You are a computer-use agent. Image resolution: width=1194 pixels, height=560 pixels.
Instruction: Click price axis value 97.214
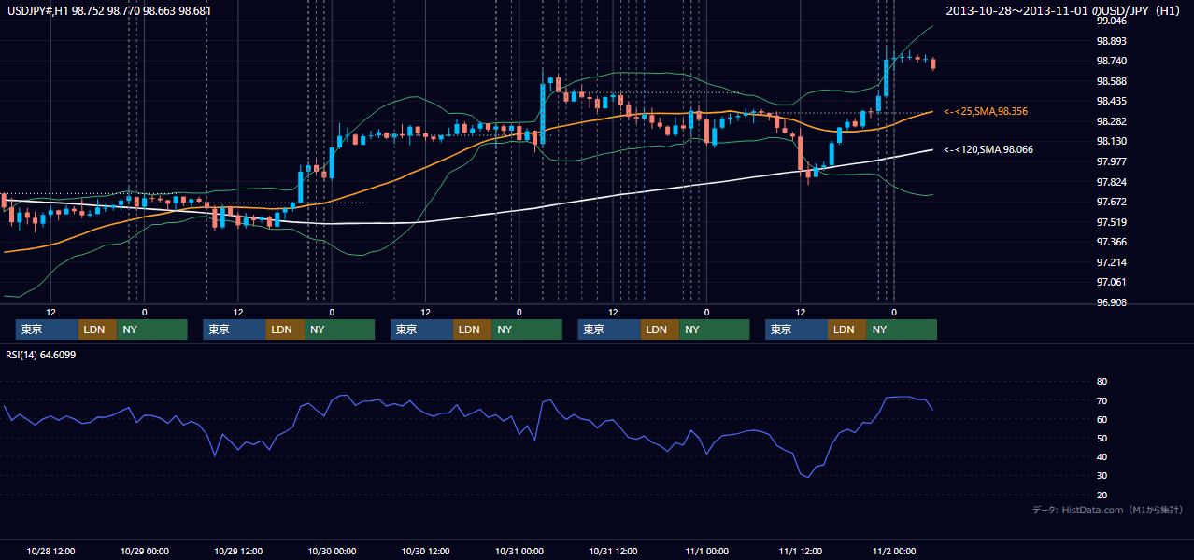coord(1114,262)
